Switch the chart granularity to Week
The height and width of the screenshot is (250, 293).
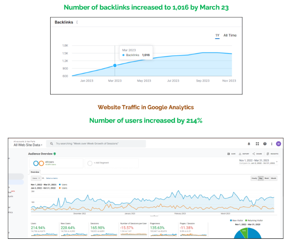[267, 178]
